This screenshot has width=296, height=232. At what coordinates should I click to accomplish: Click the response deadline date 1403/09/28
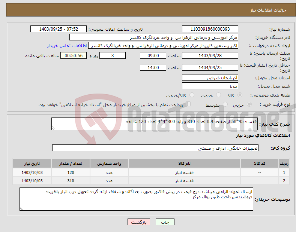(210, 55)
